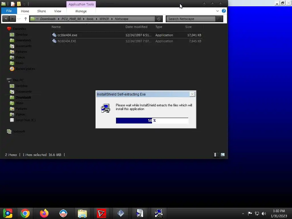Go up one folder level arrow

coord(25,19)
